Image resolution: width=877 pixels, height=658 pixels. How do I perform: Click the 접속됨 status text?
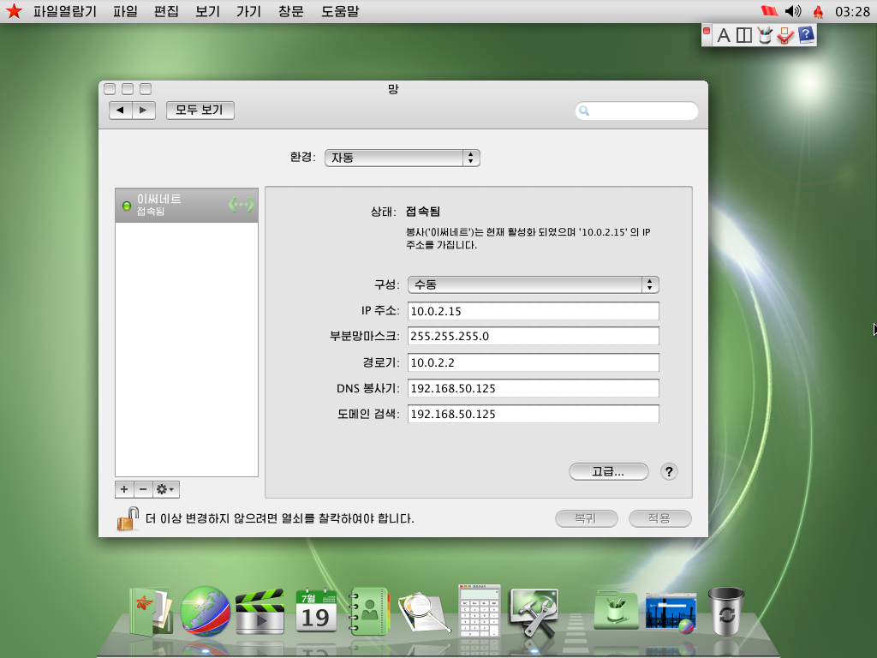(423, 212)
